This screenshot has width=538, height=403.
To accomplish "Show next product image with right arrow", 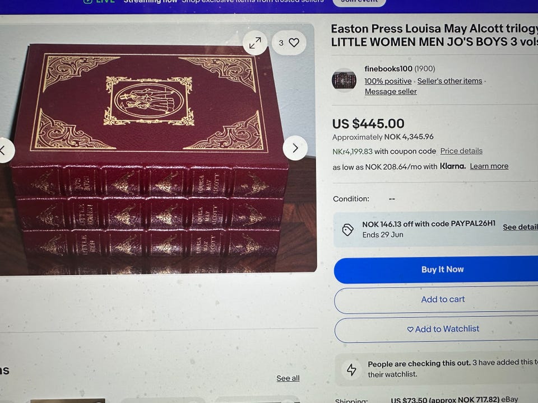I will 295,148.
